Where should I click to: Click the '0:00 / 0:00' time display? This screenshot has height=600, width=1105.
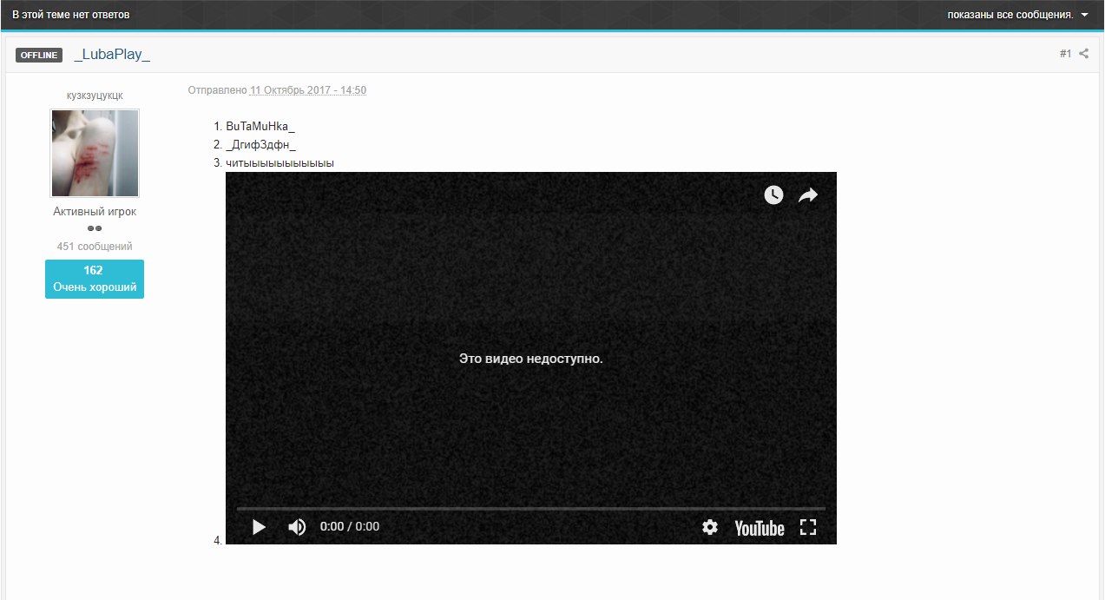[x=350, y=526]
